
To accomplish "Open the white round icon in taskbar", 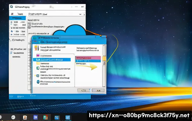I will (x=13, y=117).
